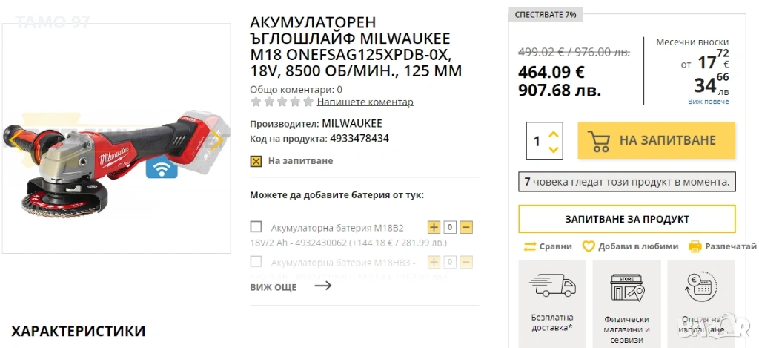Image resolution: width=759 pixels, height=348 pixels.
Task: Open Виж повече under monthly installments
Action: (708, 102)
